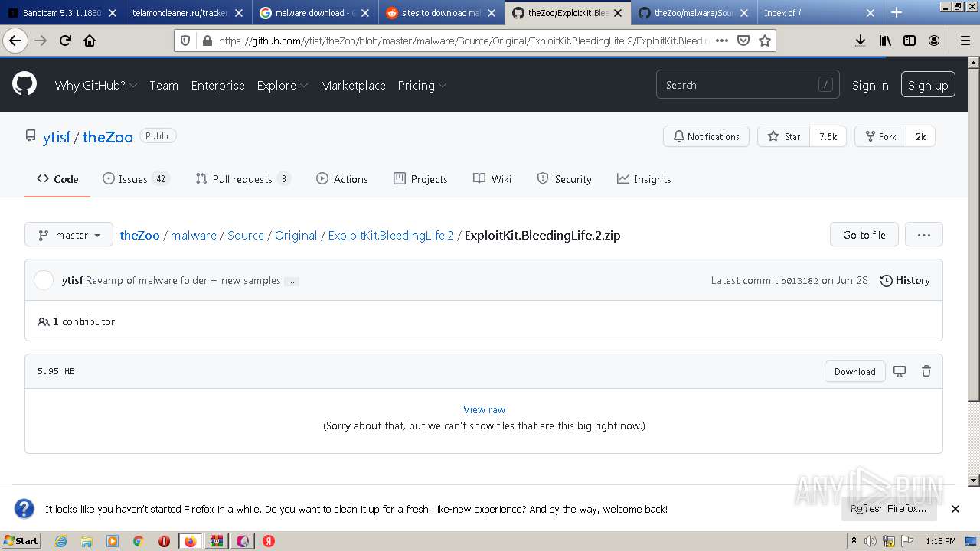Navigate to malware folder in breadcrumb
Screen dimensions: 980x551
pyautogui.click(x=194, y=235)
